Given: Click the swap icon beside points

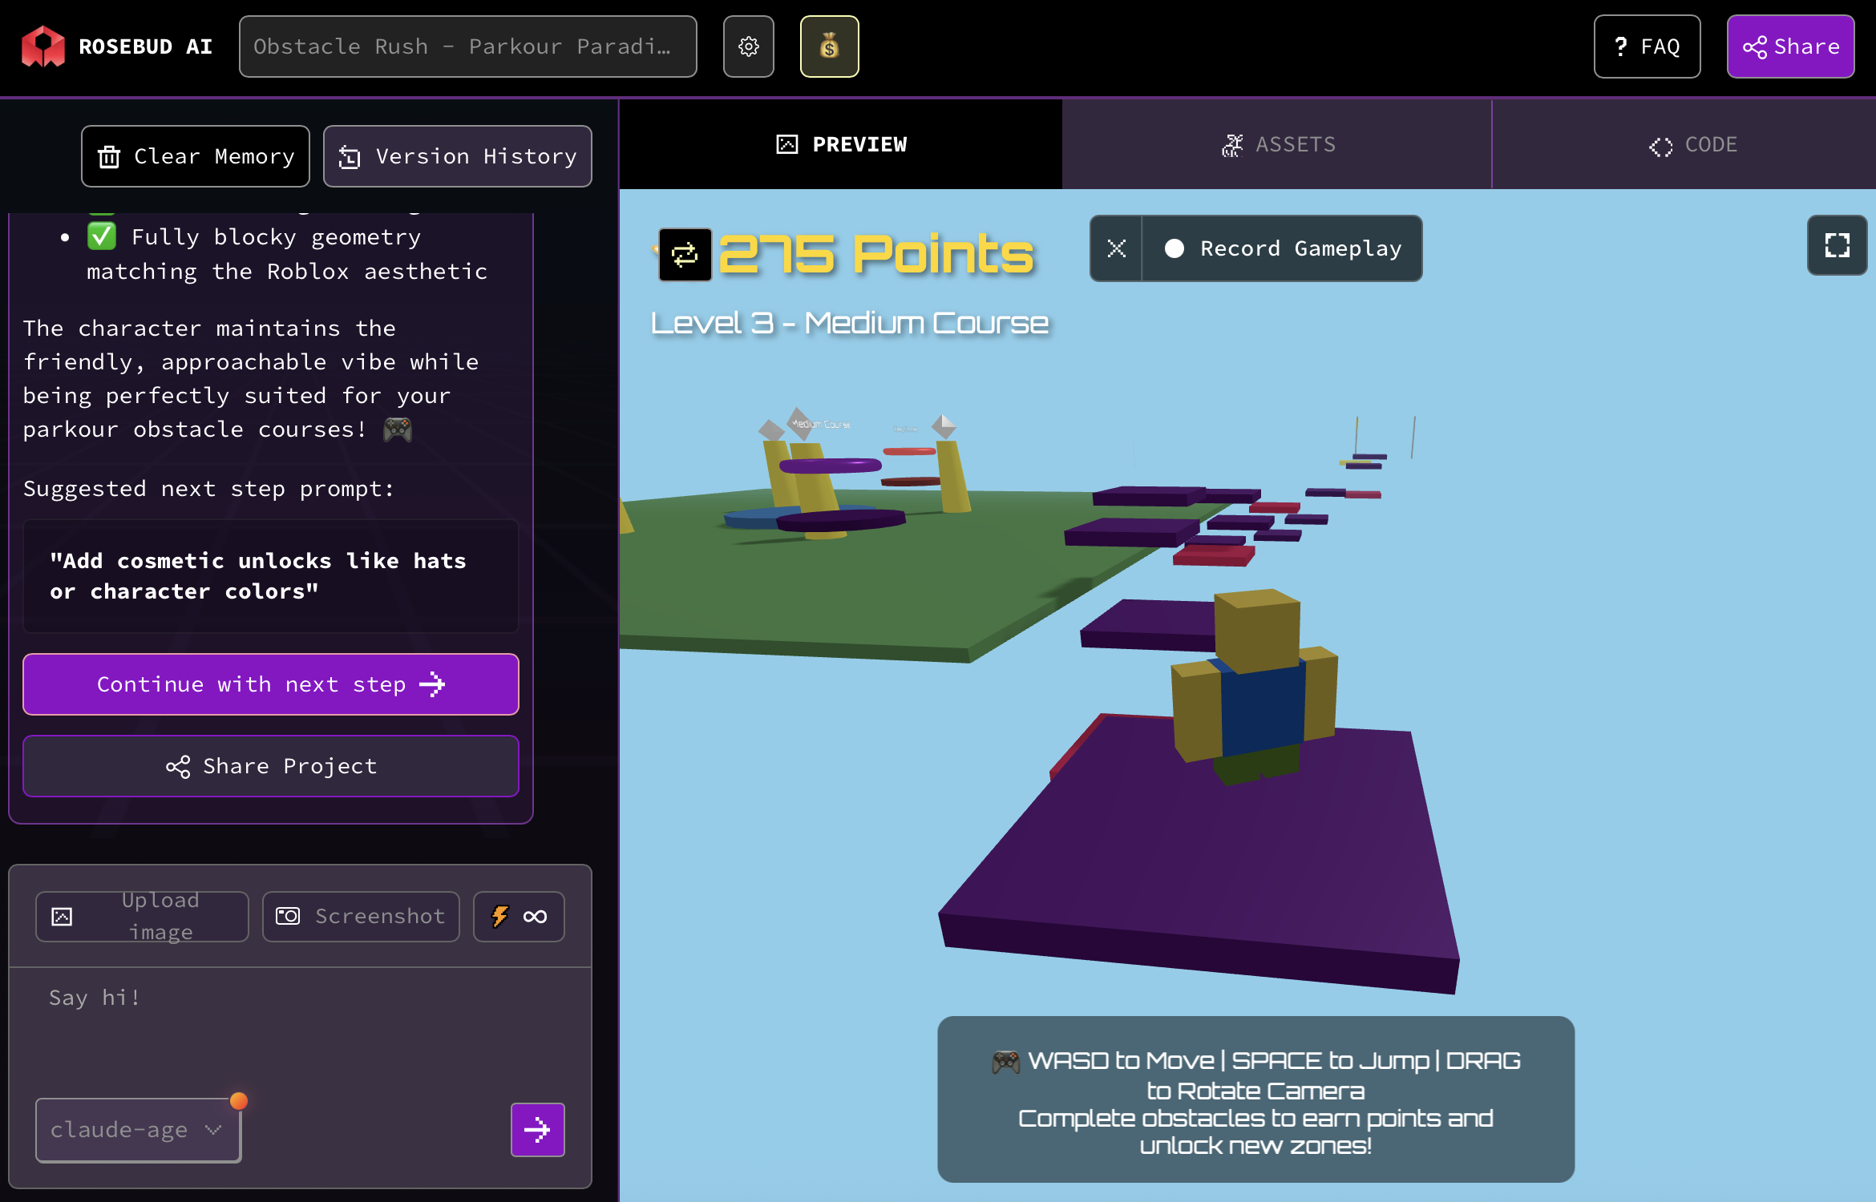Looking at the screenshot, I should pyautogui.click(x=685, y=255).
